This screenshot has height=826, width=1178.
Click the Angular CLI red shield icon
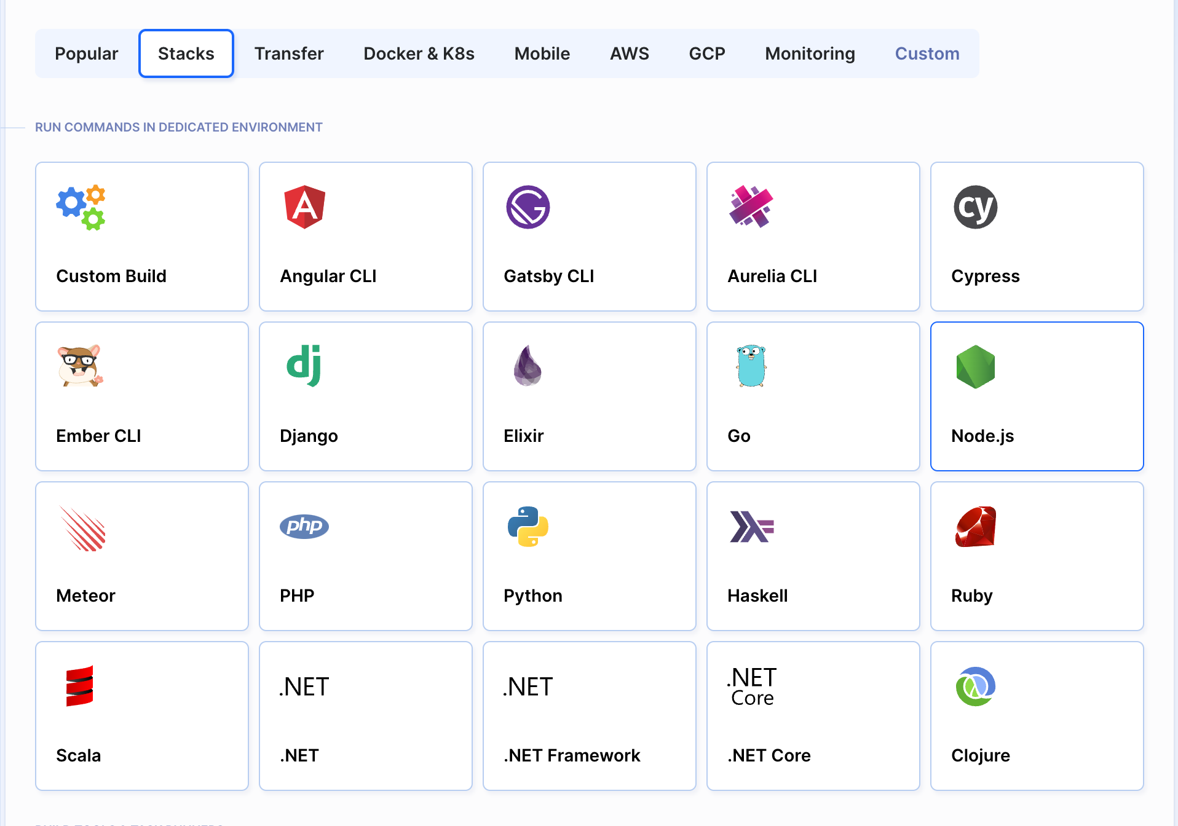[x=304, y=207]
